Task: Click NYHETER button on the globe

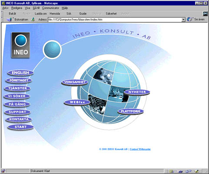Action: click(x=137, y=92)
